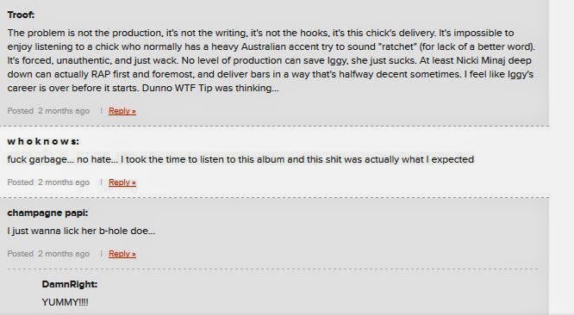Click Reply under Troof's comment
574x315 pixels.
pyautogui.click(x=122, y=111)
